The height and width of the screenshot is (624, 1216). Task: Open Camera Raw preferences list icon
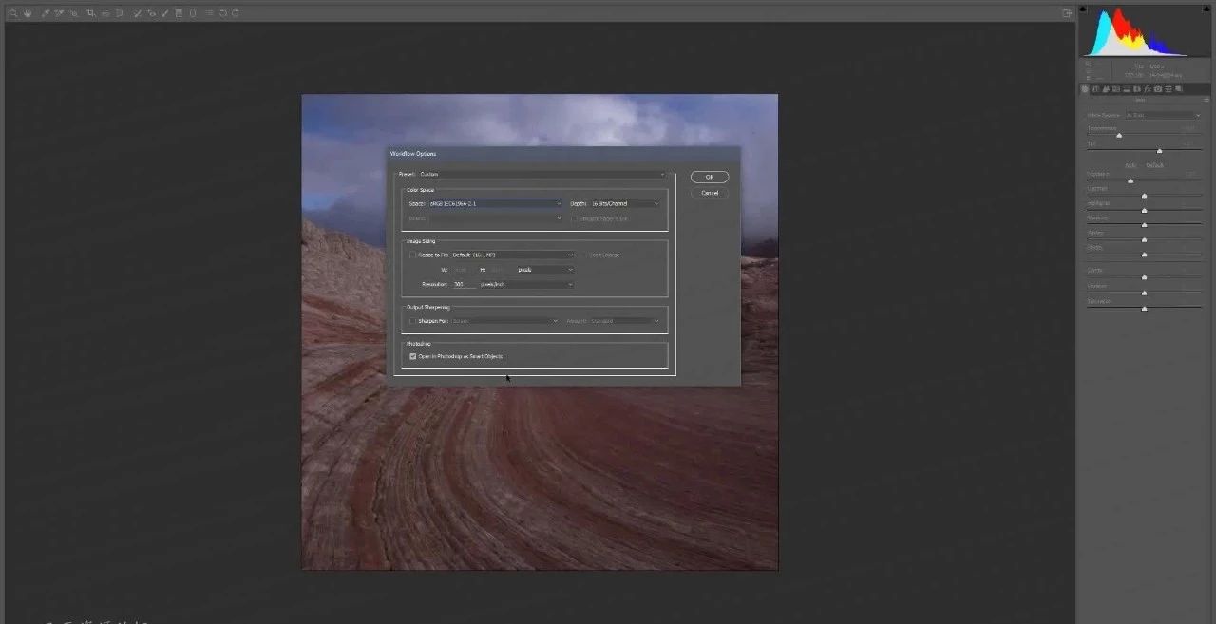209,13
